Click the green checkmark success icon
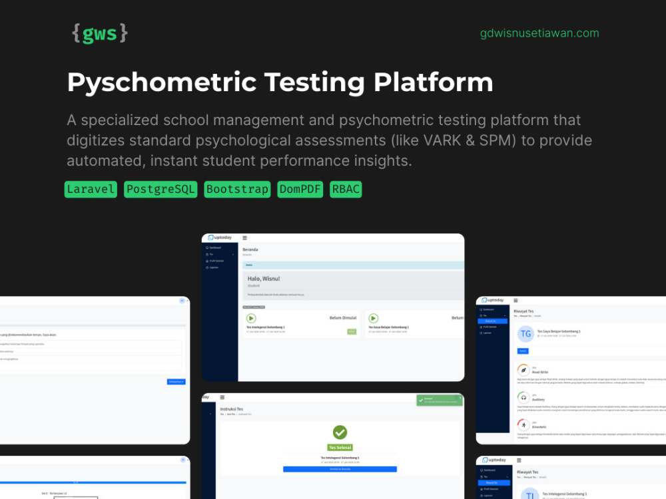 point(340,432)
